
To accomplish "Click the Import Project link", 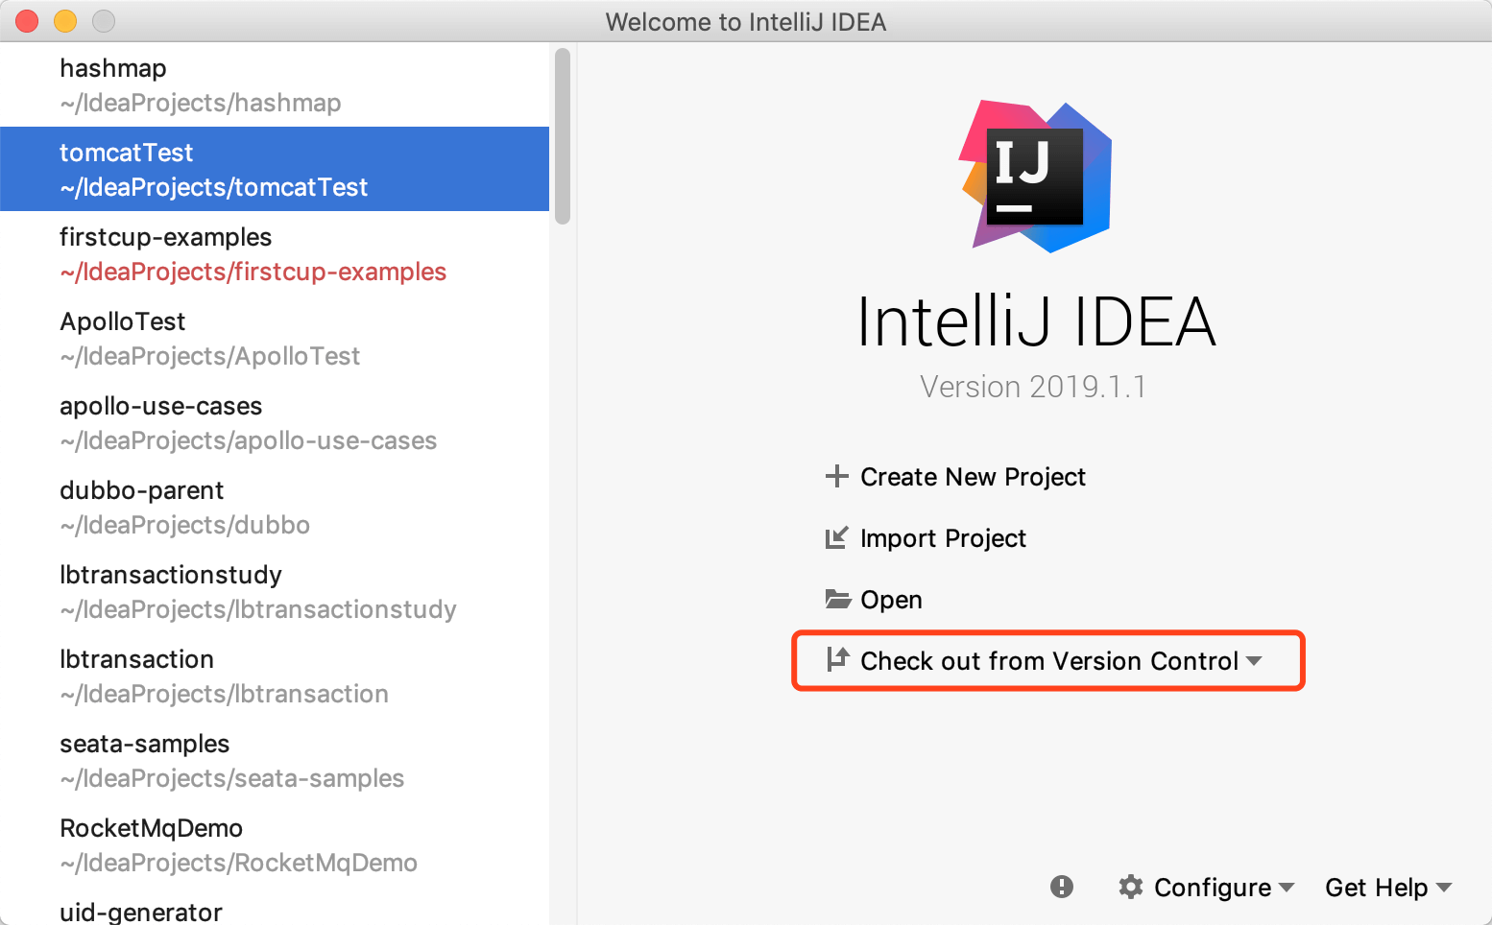I will (x=943, y=538).
